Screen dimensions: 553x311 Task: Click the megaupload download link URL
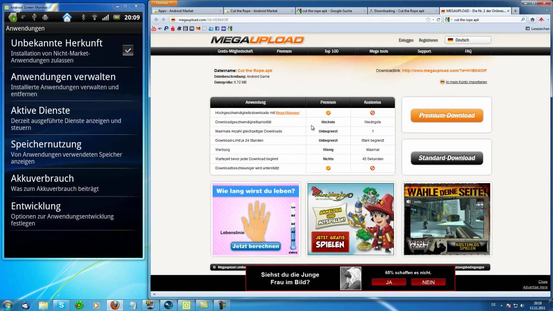(x=444, y=70)
